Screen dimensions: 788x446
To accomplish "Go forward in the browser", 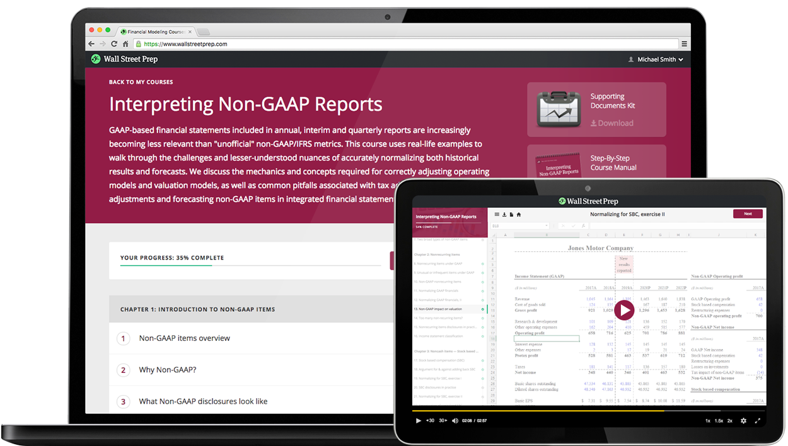I will (x=103, y=44).
